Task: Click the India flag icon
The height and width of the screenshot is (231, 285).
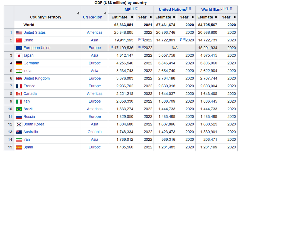Action: tap(19, 71)
